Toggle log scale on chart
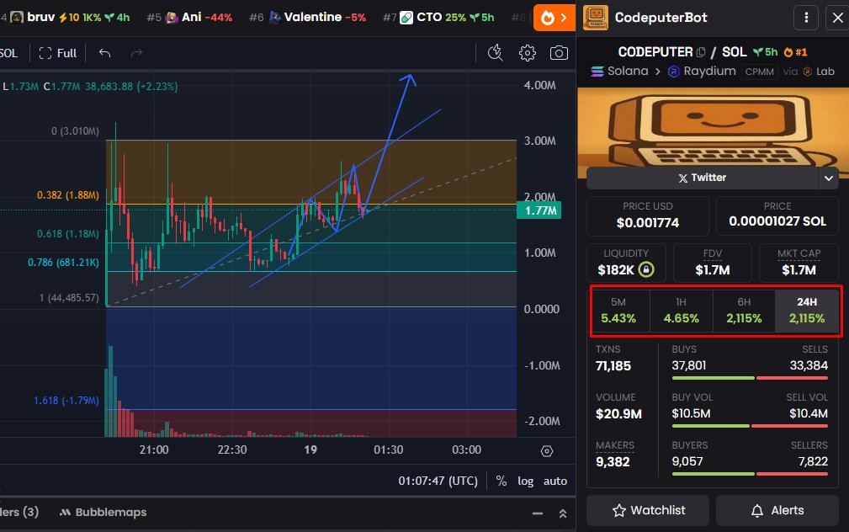849x532 pixels. (525, 481)
